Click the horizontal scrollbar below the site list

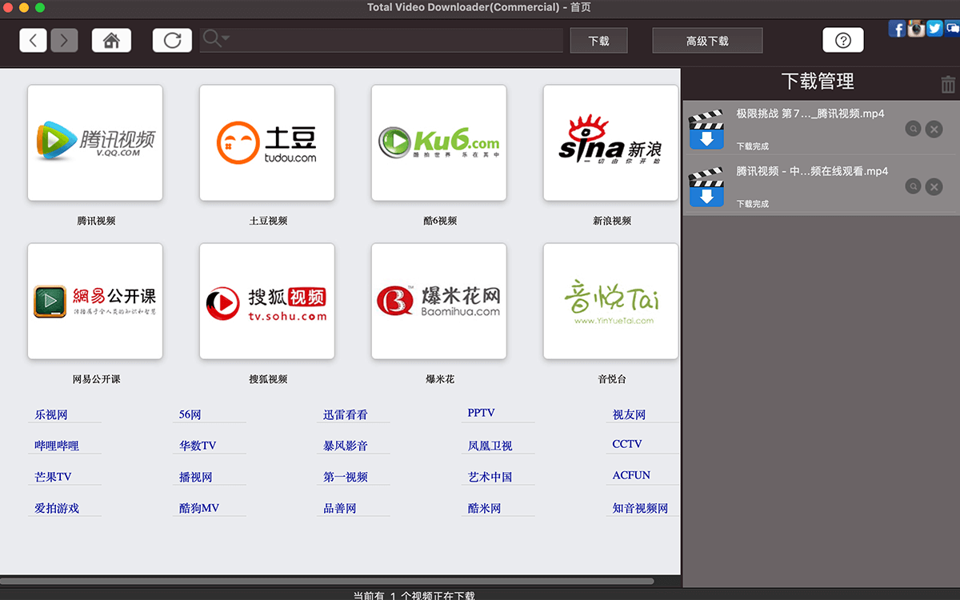pos(327,582)
